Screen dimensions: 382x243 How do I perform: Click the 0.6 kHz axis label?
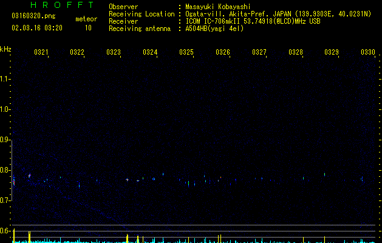(x=5, y=231)
